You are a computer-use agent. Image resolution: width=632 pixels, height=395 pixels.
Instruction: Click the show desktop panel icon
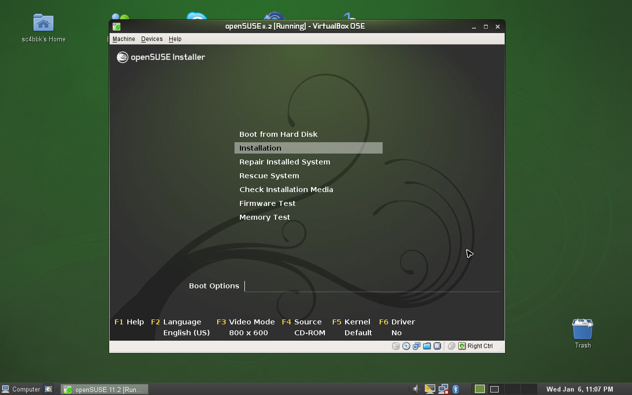(x=48, y=389)
